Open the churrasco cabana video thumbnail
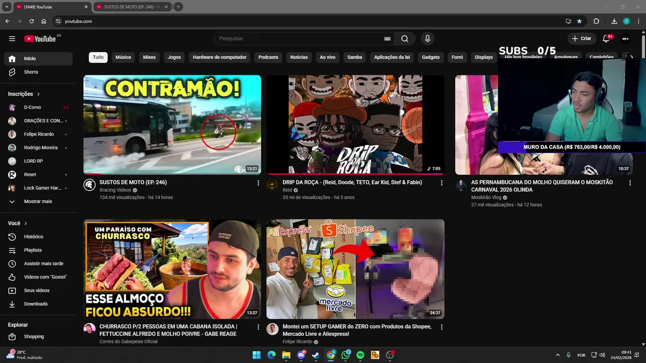Screen dimensions: 646x363 point(172,269)
